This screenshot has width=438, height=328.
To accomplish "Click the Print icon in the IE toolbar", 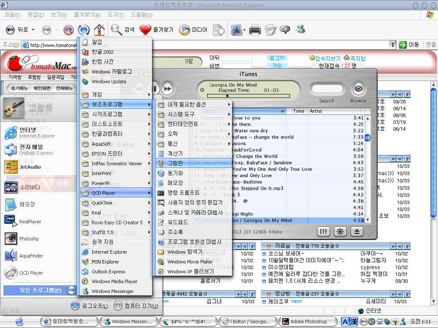I will tap(255, 29).
